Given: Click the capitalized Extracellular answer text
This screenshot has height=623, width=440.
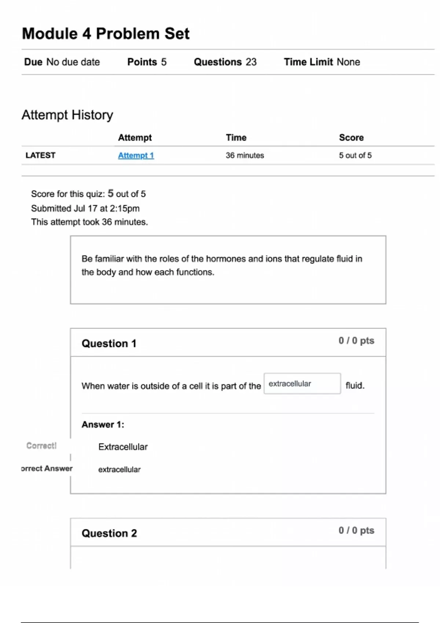Looking at the screenshot, I should pyautogui.click(x=123, y=447).
